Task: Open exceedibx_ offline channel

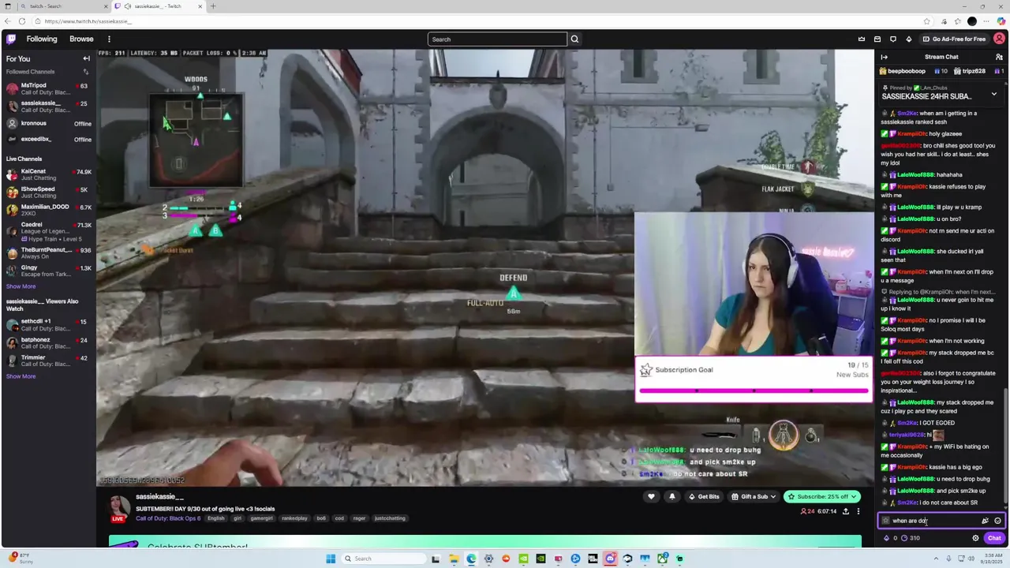Action: pos(48,139)
